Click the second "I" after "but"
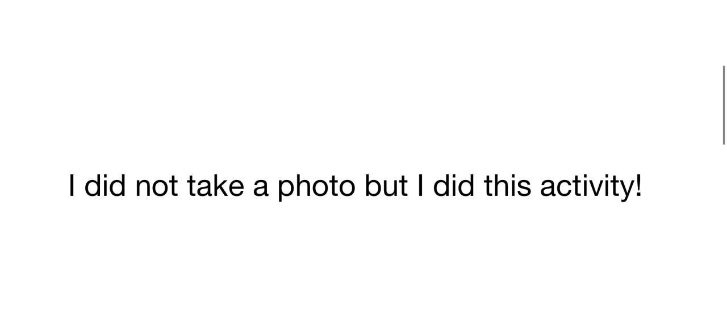 tap(420, 186)
